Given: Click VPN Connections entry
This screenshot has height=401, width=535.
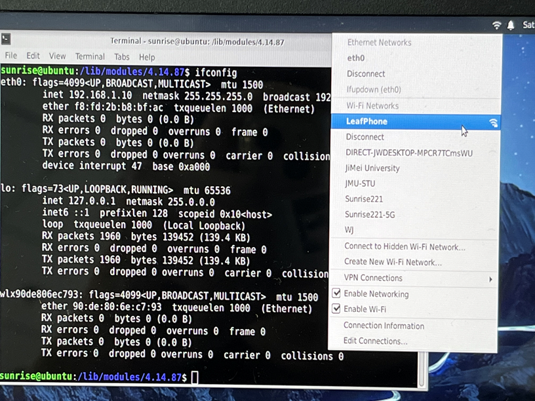Looking at the screenshot, I should pos(373,278).
